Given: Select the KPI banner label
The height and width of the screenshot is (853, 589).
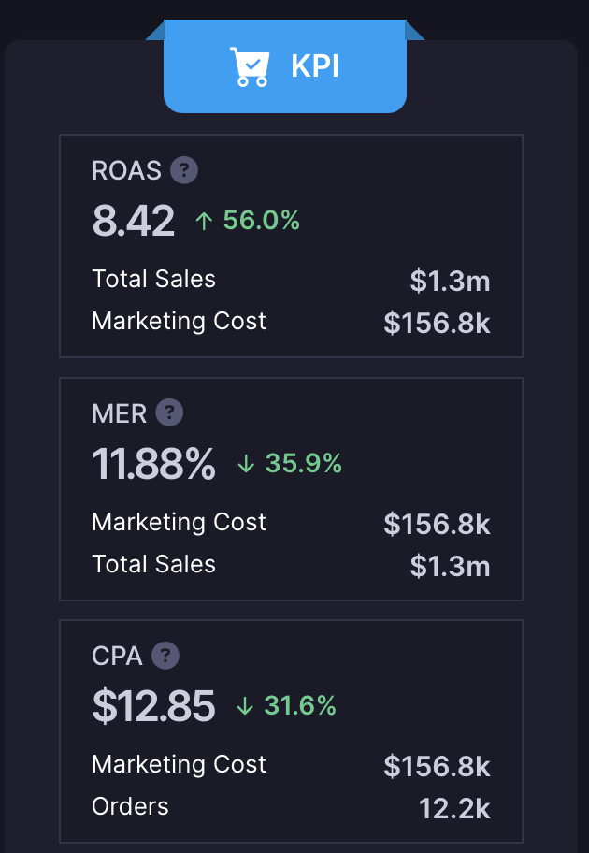Looking at the screenshot, I should [x=315, y=67].
